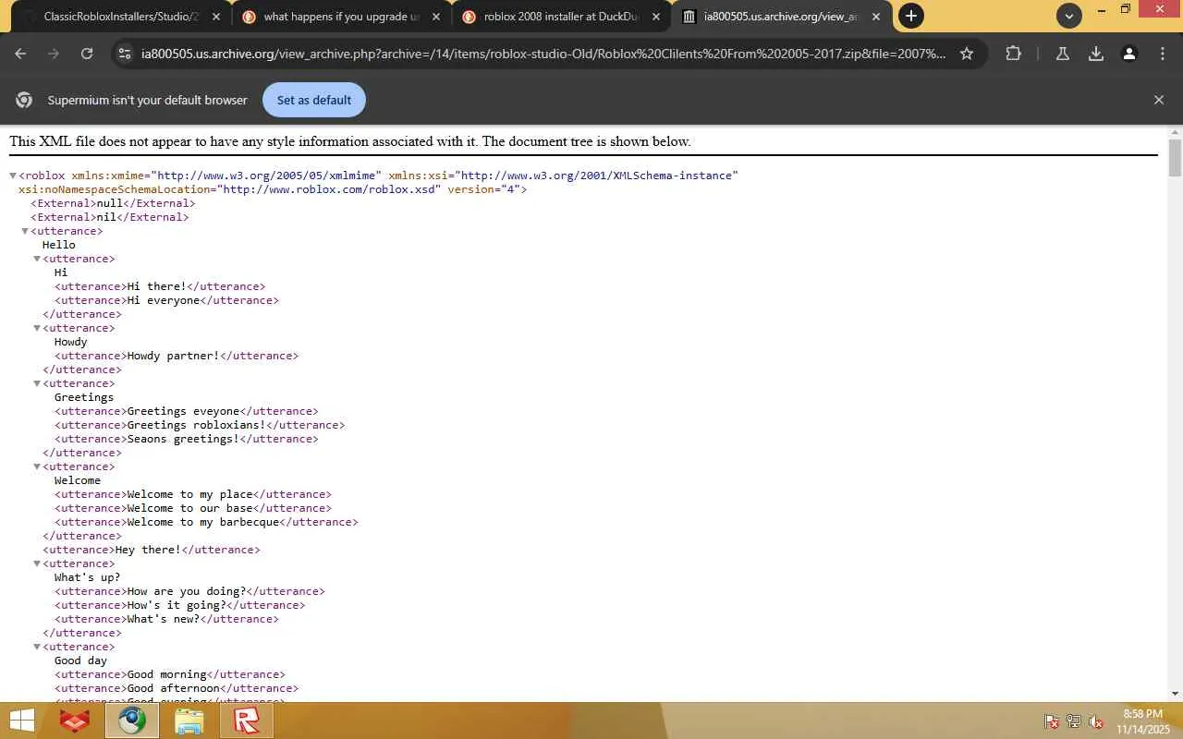
Task: Click the vertical scrollbar thumb
Action: [x=1175, y=158]
